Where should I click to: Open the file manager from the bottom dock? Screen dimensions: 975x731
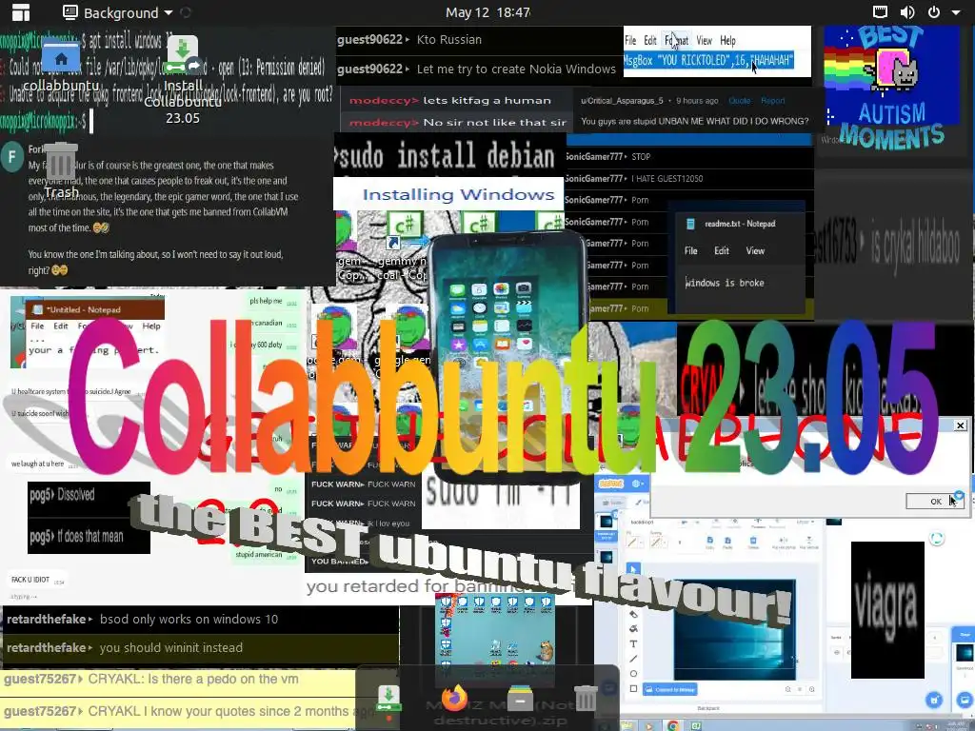coord(520,699)
